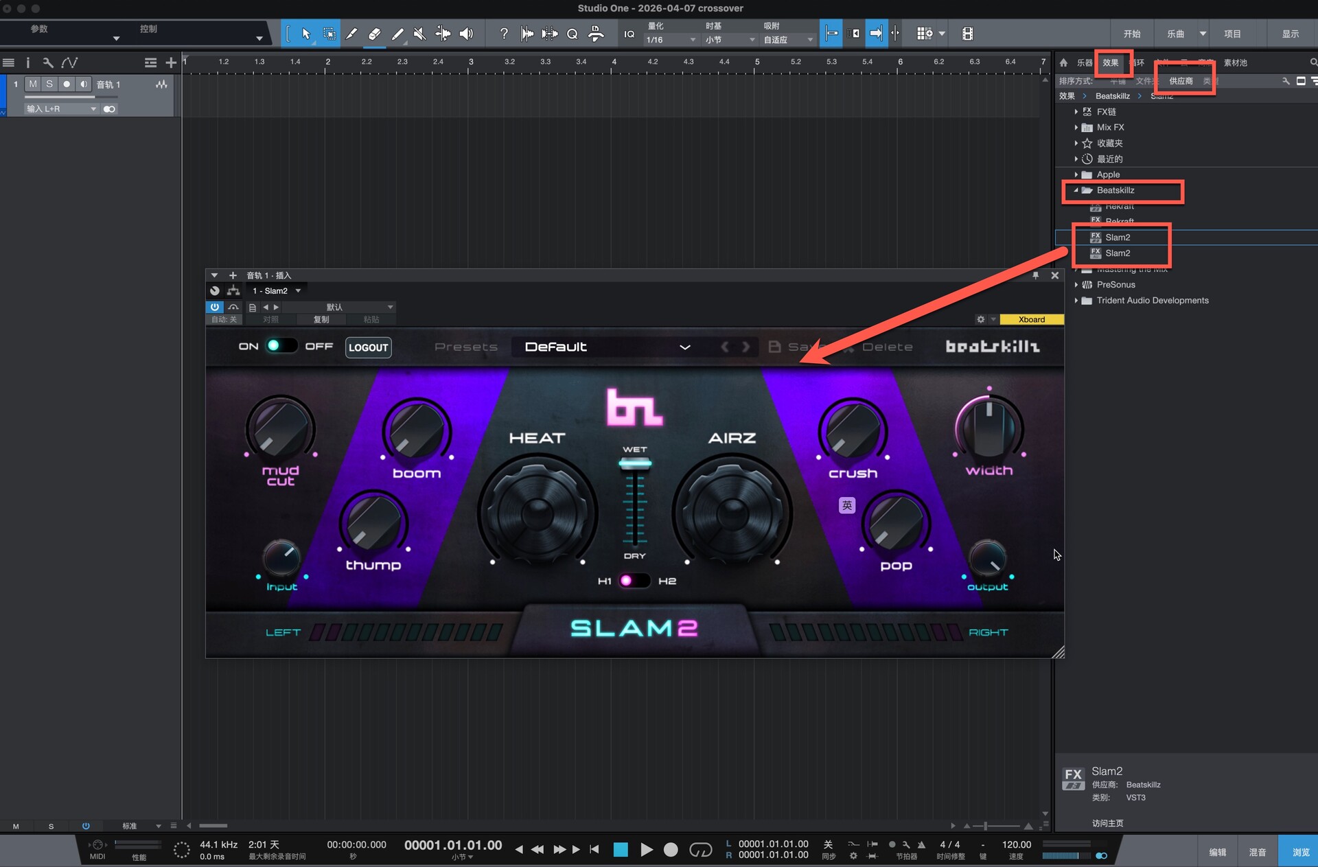The width and height of the screenshot is (1318, 867).
Task: Expand the Apple vendor folder
Action: coord(1076,174)
